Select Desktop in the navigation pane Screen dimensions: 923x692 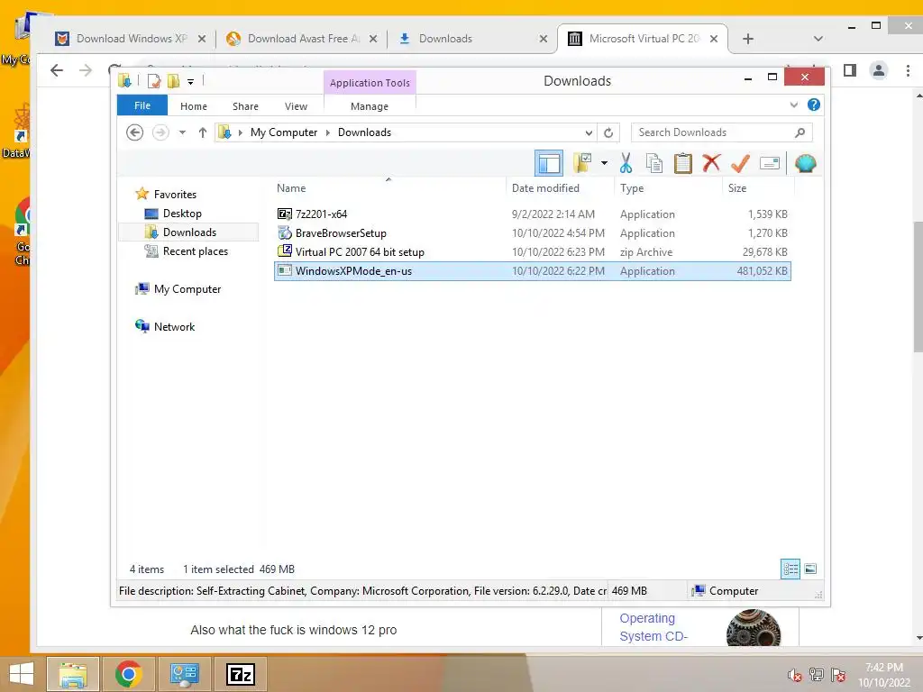click(x=182, y=213)
